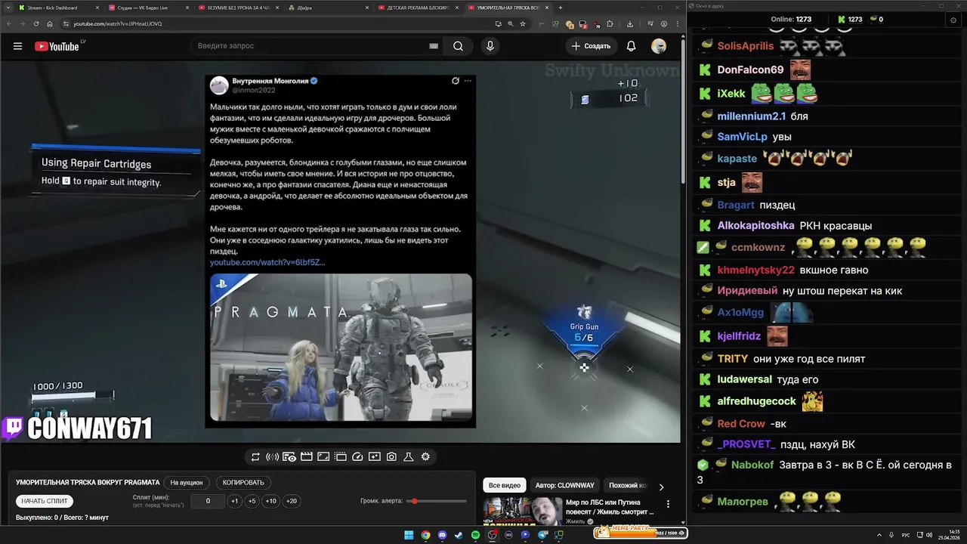Image resolution: width=967 pixels, height=544 pixels.
Task: Click the РУС language indicator in tray
Action: tap(906, 535)
